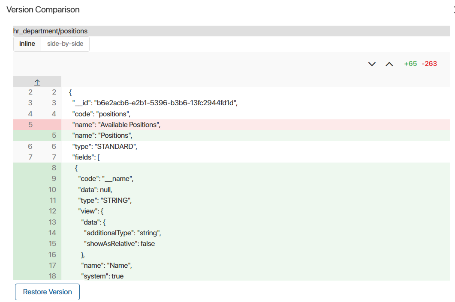Click the "type": "STANDARD" line
Screen dimensions: 455x302
[104, 146]
